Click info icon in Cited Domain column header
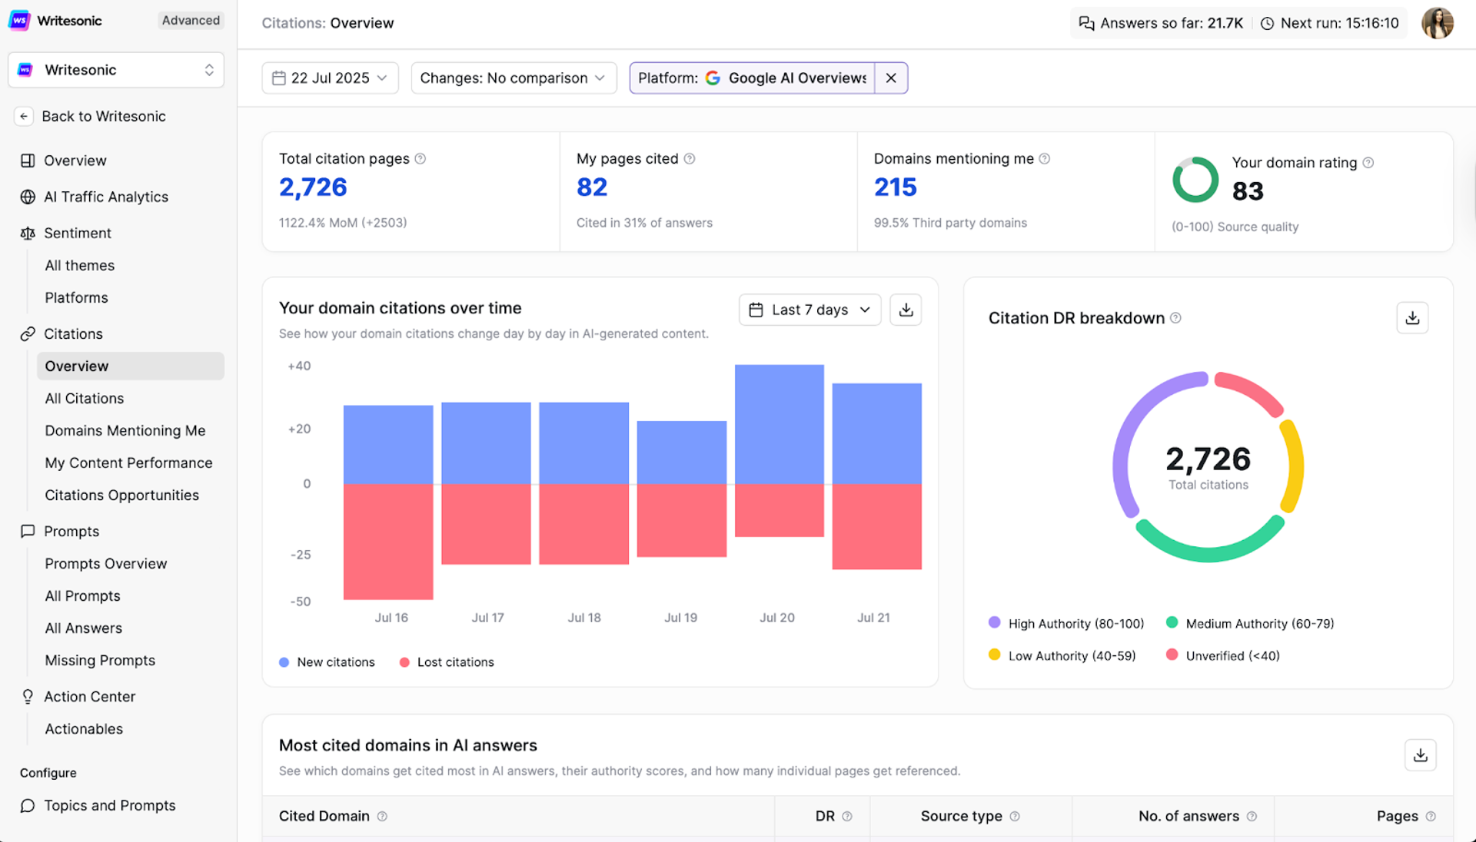 click(382, 816)
